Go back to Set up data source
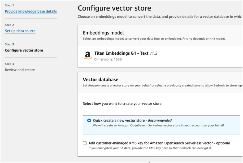Image resolution: width=243 pixels, height=163 pixels. tap(20, 31)
